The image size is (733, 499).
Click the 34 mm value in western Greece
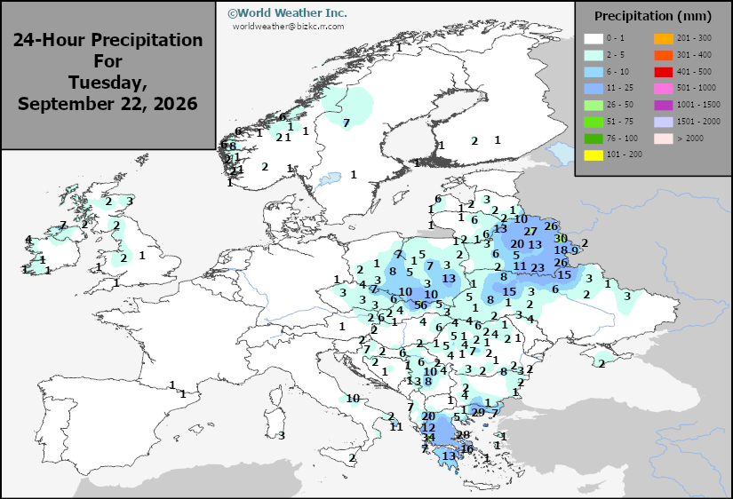pyautogui.click(x=428, y=438)
